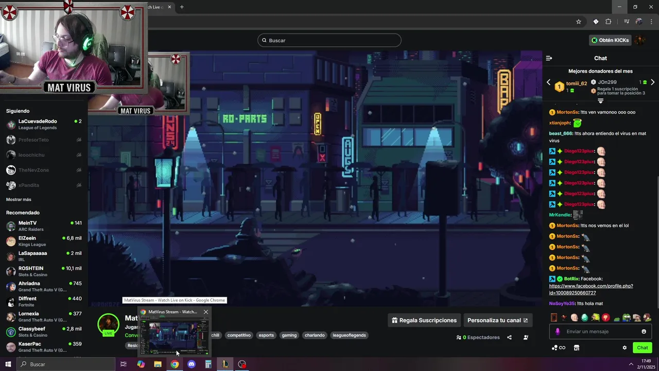Send message with green Chat button
The image size is (659, 371).
(643, 348)
